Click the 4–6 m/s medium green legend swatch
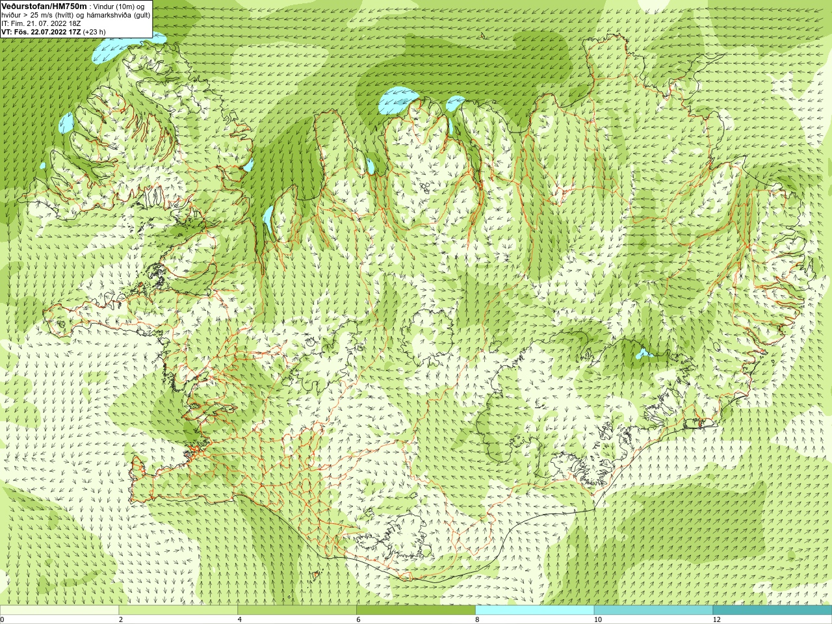Image resolution: width=832 pixels, height=624 pixels. 297,610
